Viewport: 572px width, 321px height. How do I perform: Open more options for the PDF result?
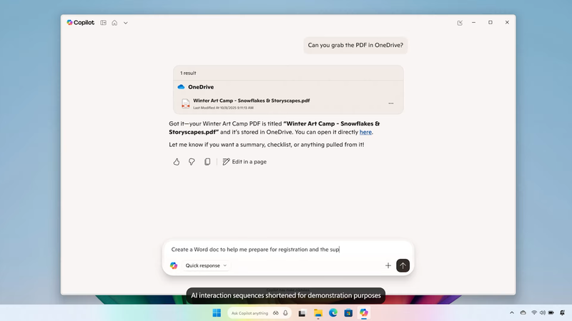pyautogui.click(x=390, y=103)
